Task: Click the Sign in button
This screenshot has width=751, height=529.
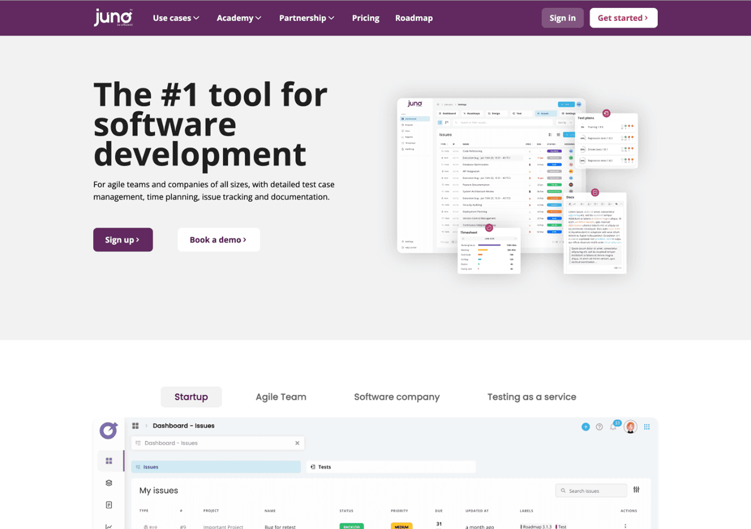Action: [x=562, y=18]
